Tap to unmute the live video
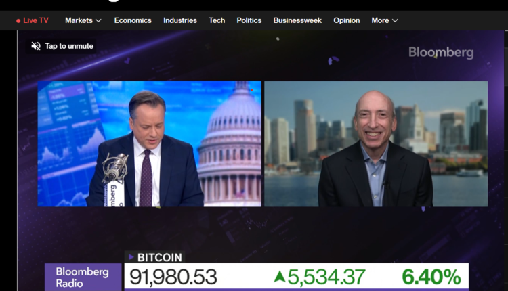The image size is (508, 291). click(61, 46)
